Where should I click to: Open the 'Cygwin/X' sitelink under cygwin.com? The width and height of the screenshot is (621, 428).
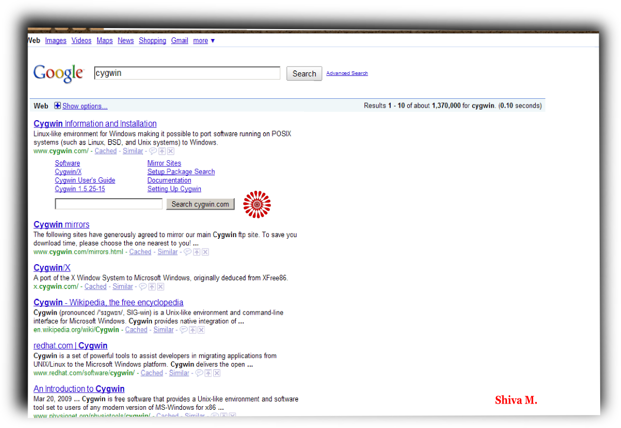coord(68,172)
